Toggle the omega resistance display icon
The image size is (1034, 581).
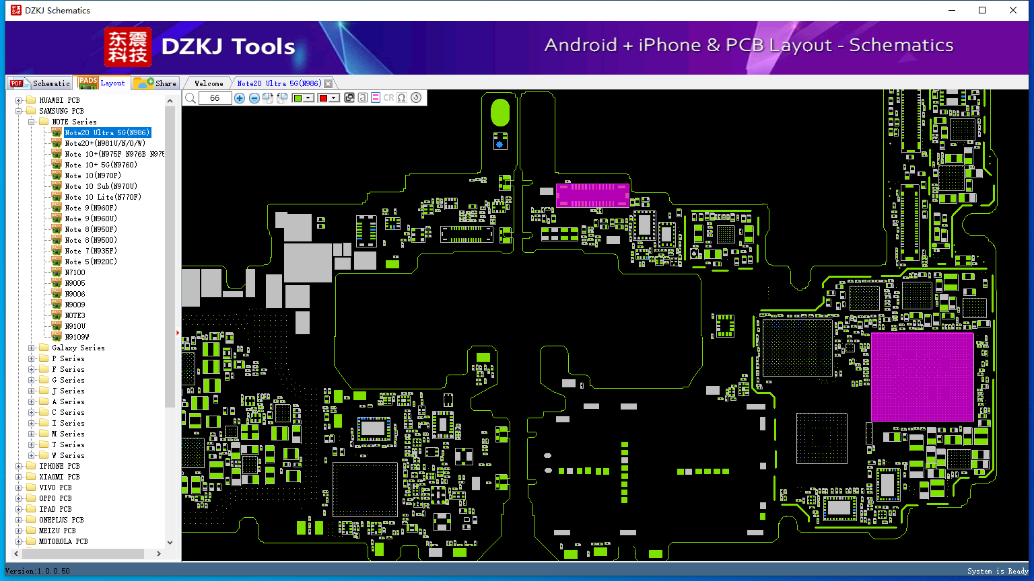pyautogui.click(x=402, y=98)
